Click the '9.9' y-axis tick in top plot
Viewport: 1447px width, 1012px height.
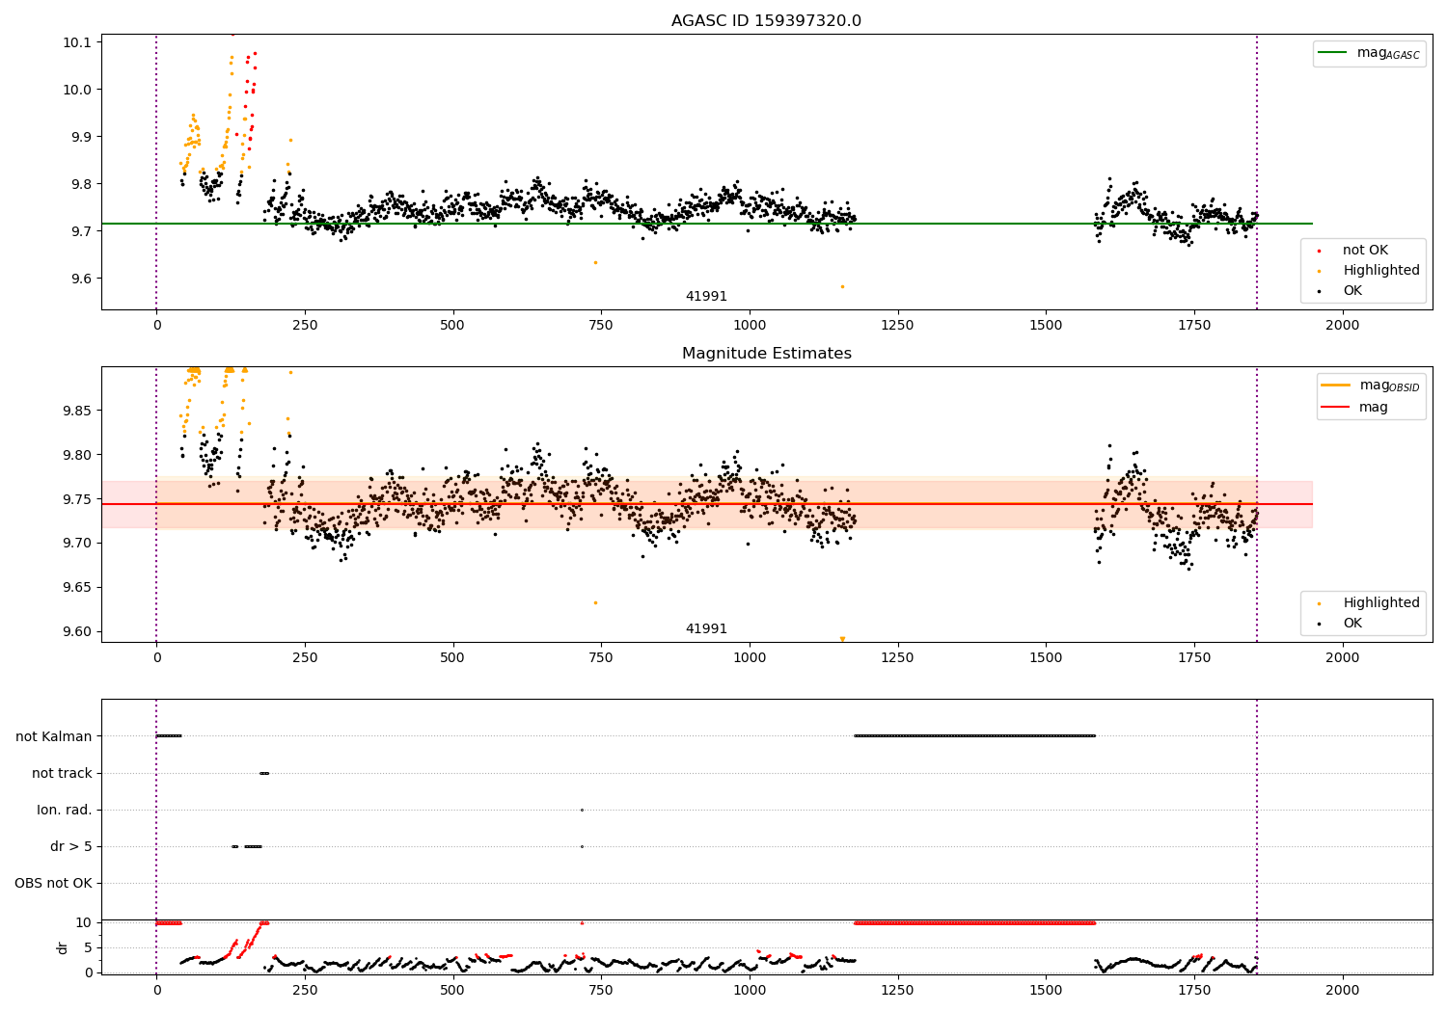pyautogui.click(x=81, y=137)
